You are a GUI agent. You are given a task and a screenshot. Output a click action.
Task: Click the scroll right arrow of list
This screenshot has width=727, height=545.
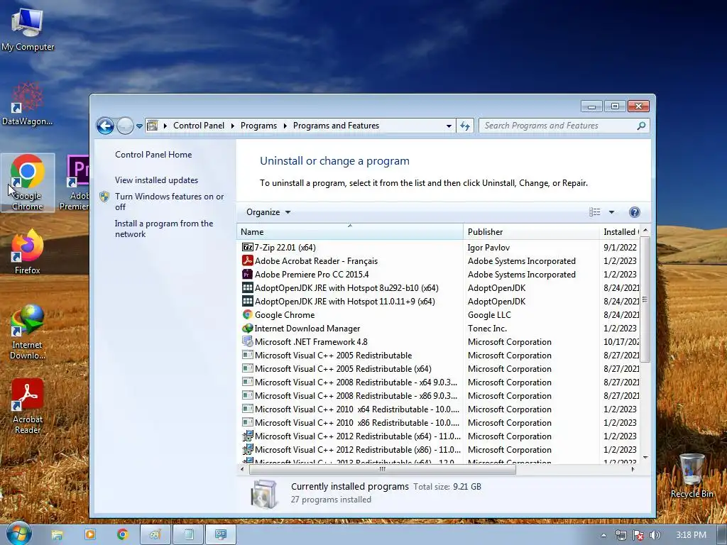pyautogui.click(x=633, y=470)
